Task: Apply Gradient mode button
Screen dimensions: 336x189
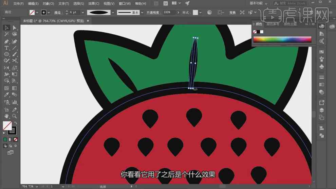Action: point(10,140)
